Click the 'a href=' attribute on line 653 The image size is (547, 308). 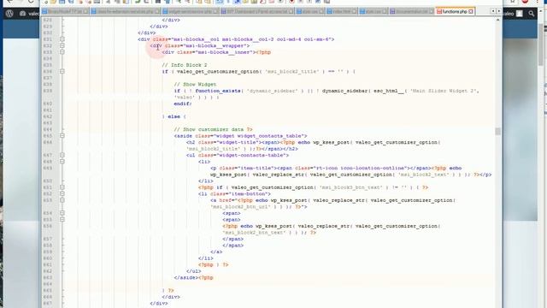(223, 200)
